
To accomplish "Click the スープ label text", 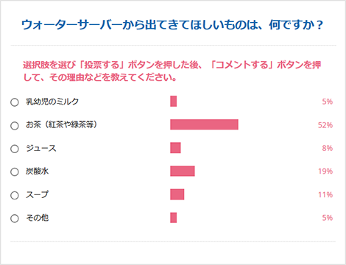I will 37,194.
